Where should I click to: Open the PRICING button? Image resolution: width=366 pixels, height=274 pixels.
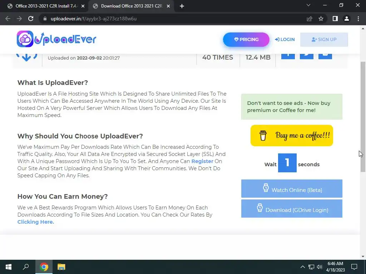point(246,40)
